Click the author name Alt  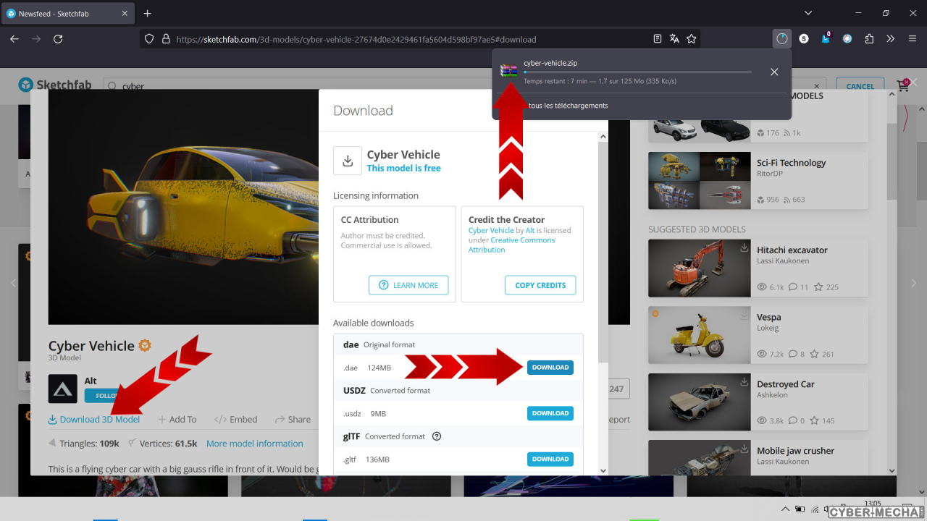91,381
